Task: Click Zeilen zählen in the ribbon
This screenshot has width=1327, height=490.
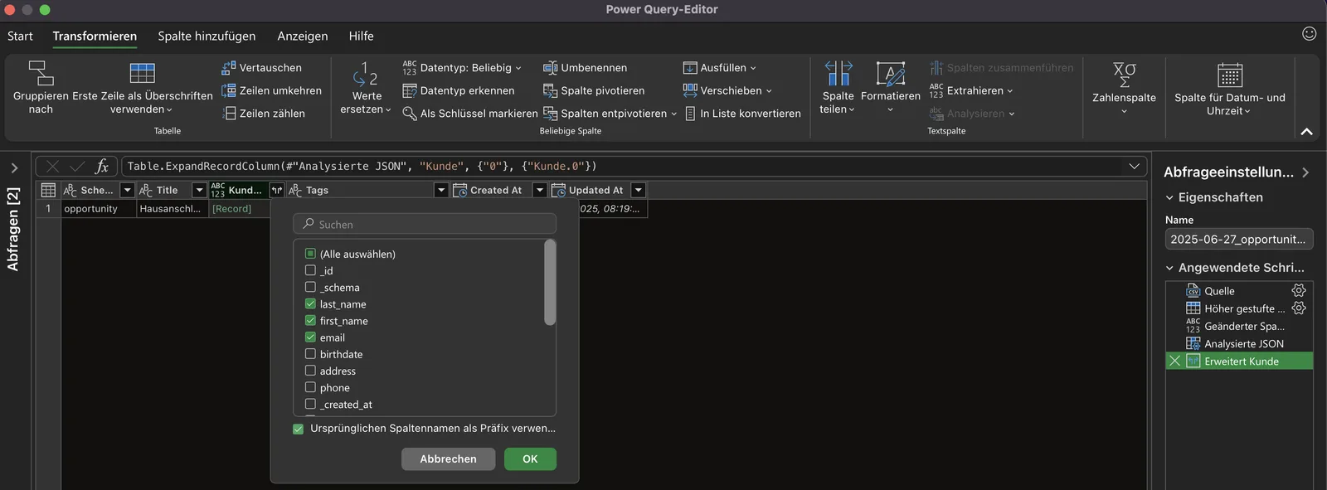Action: click(x=263, y=113)
